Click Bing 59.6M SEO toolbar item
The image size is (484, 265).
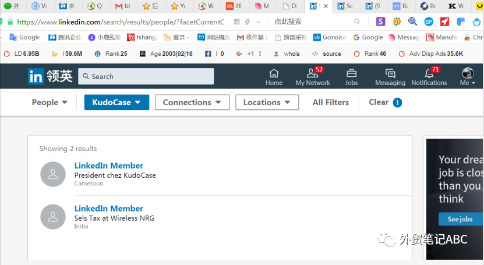click(x=67, y=53)
